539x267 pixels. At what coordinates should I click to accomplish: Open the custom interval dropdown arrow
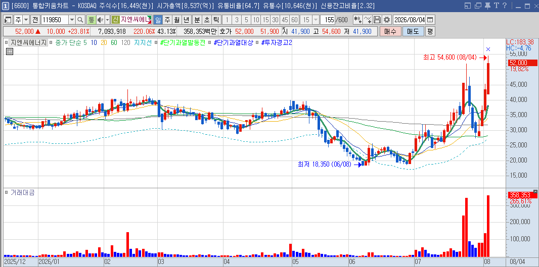tap(316, 20)
